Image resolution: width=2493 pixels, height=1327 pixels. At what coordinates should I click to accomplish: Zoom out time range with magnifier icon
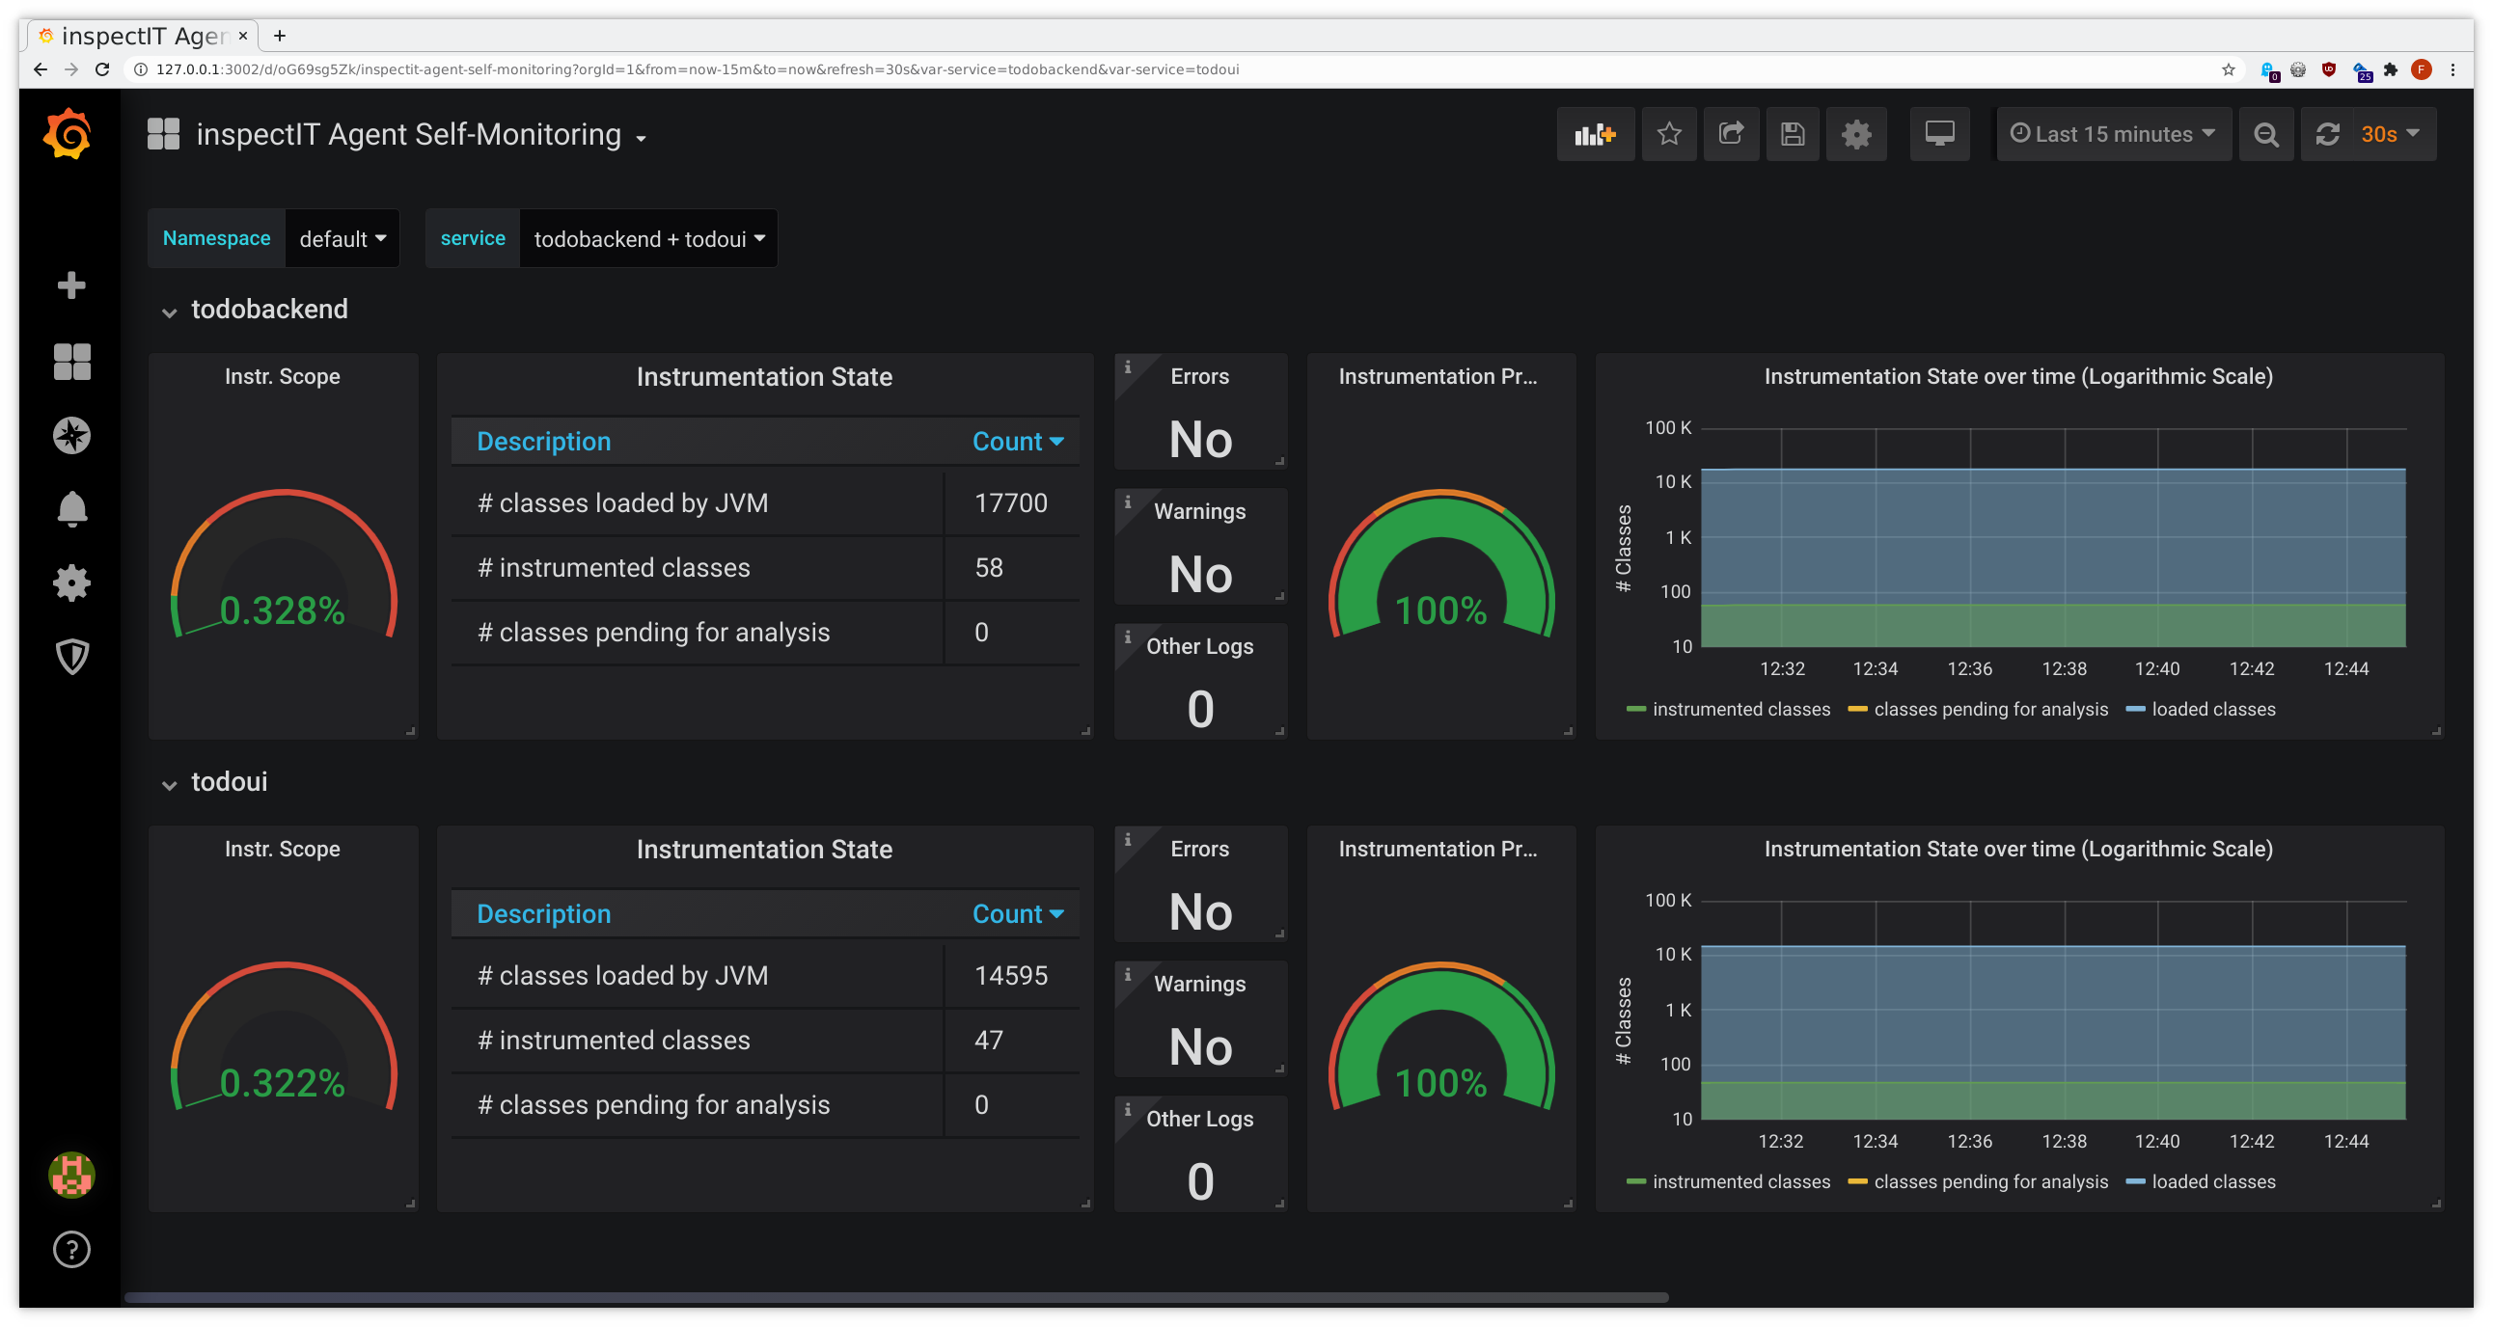2265,134
